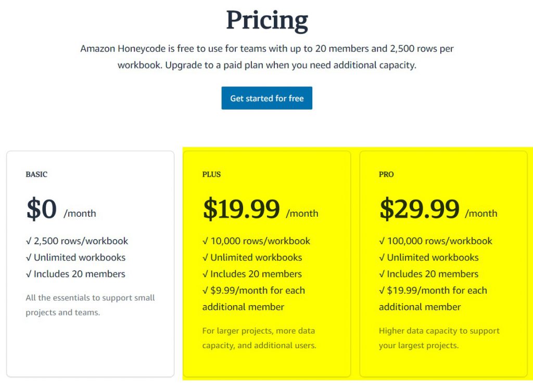Screen dimensions: 533x383
Task: Click checkmark beside 2,500 rows/workbook
Action: tap(29, 241)
